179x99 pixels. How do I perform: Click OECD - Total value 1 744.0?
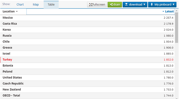click(168, 96)
